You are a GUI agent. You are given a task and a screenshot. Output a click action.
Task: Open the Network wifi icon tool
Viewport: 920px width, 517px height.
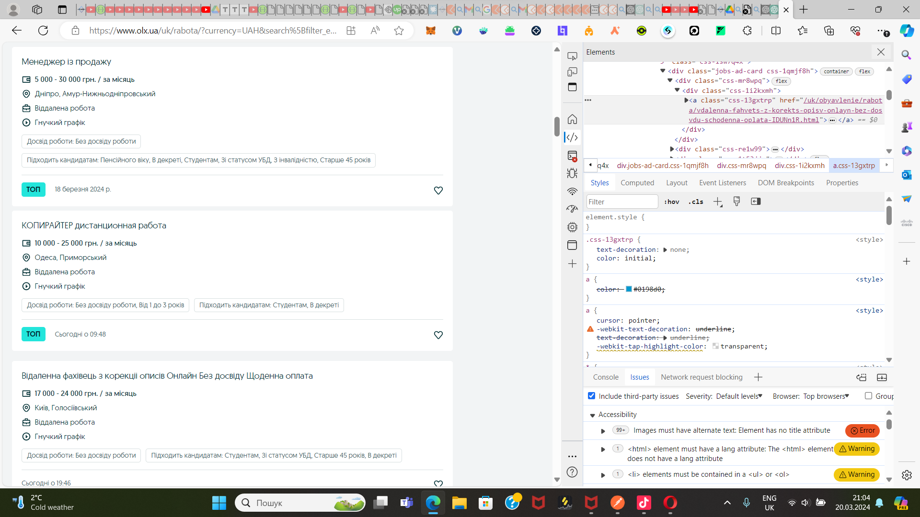[572, 191]
